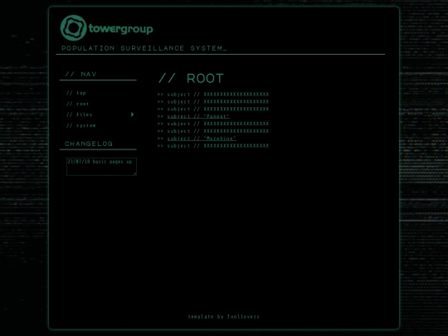This screenshot has width=448, height=336.
Task: Open the subject "Pangot" link
Action: 198,116
